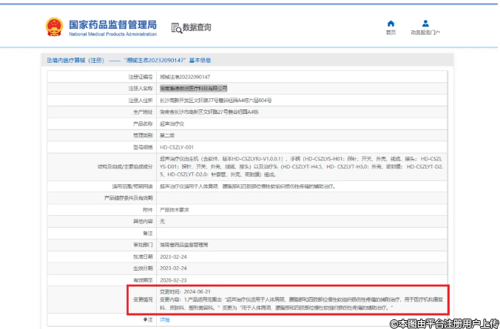Click the 产品名称 value 超声治疗仪
Viewport: 500px width, 329px height.
tap(172, 123)
